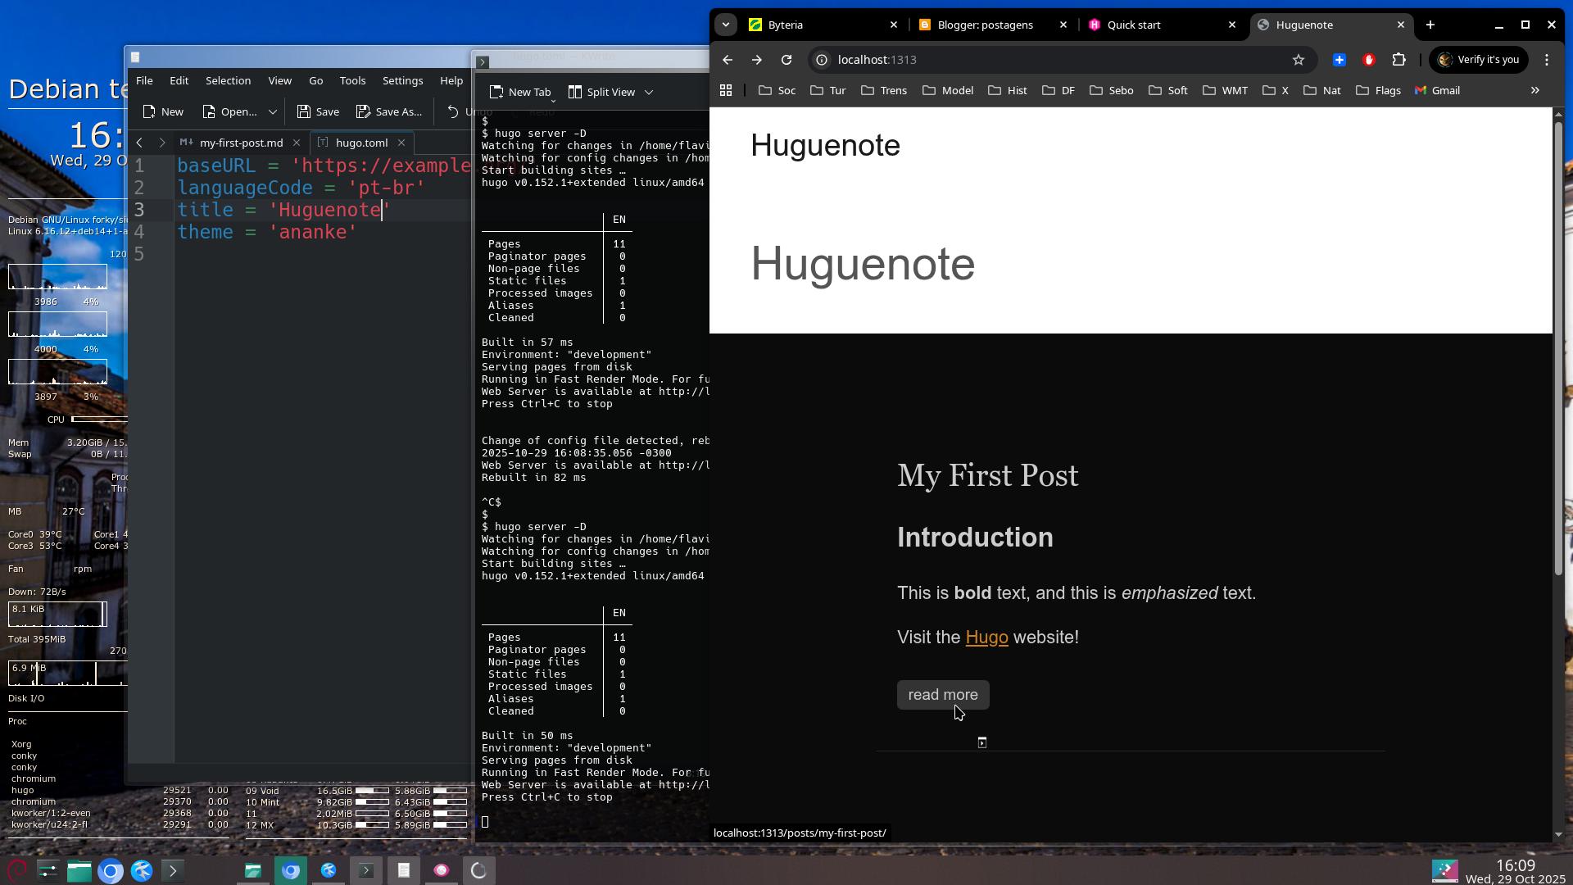Click the browser reload icon
Viewport: 1573px width, 885px height.
786,60
